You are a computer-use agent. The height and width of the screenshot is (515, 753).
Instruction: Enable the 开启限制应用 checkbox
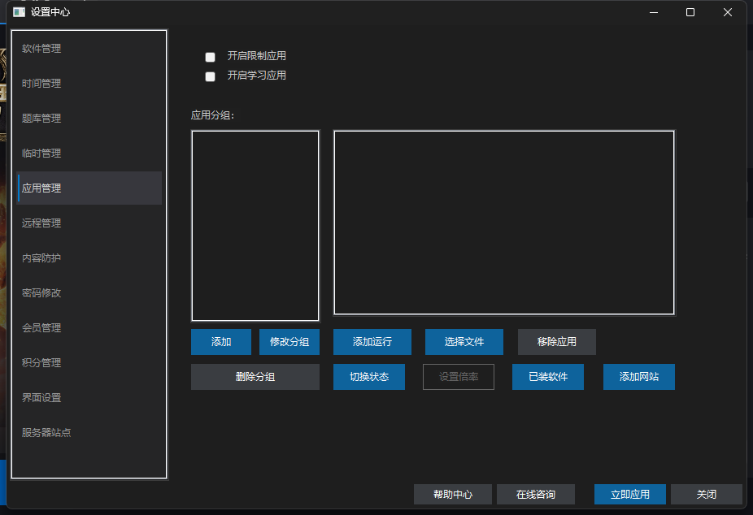[x=210, y=57]
